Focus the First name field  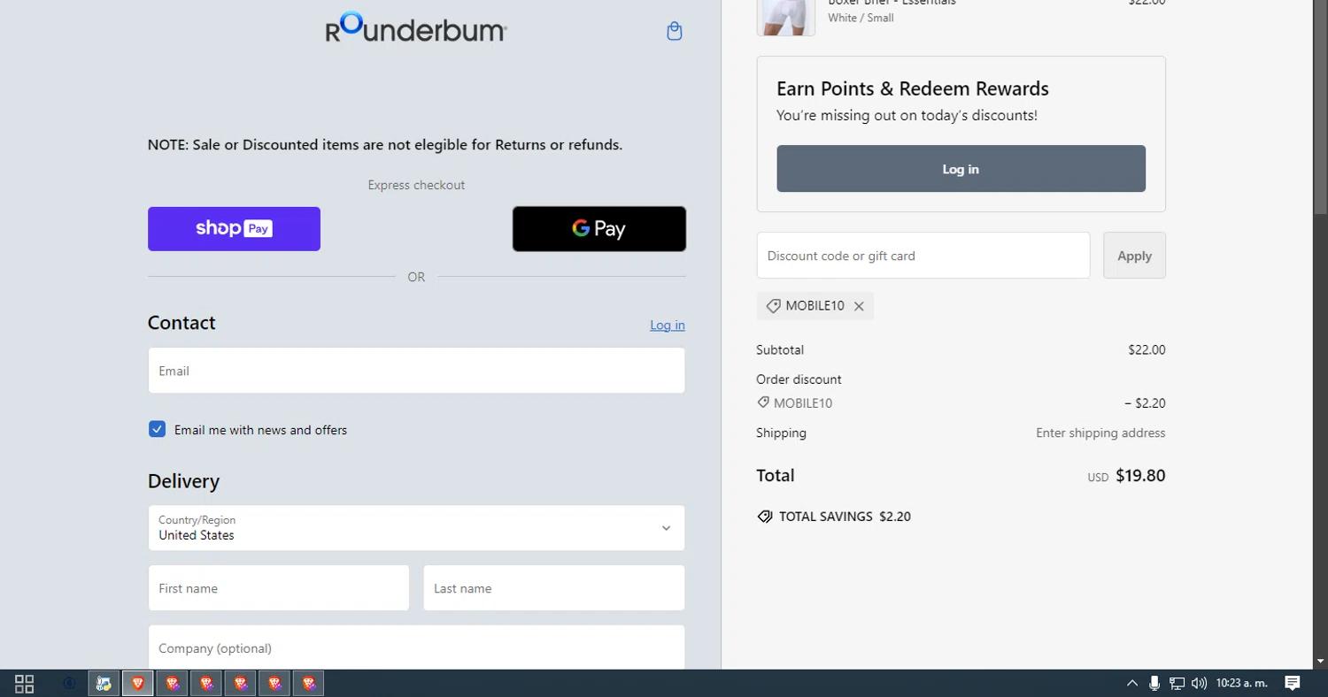pyautogui.click(x=279, y=588)
